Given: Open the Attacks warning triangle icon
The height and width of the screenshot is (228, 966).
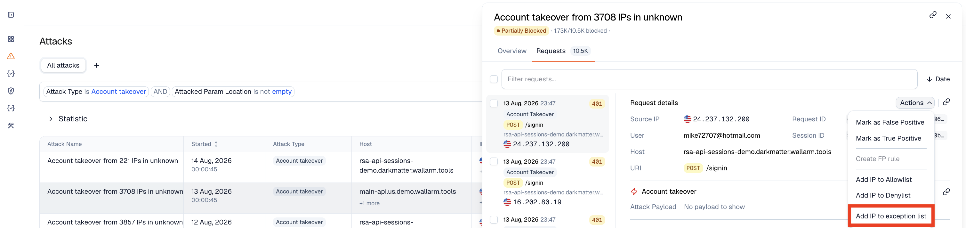Looking at the screenshot, I should [11, 56].
